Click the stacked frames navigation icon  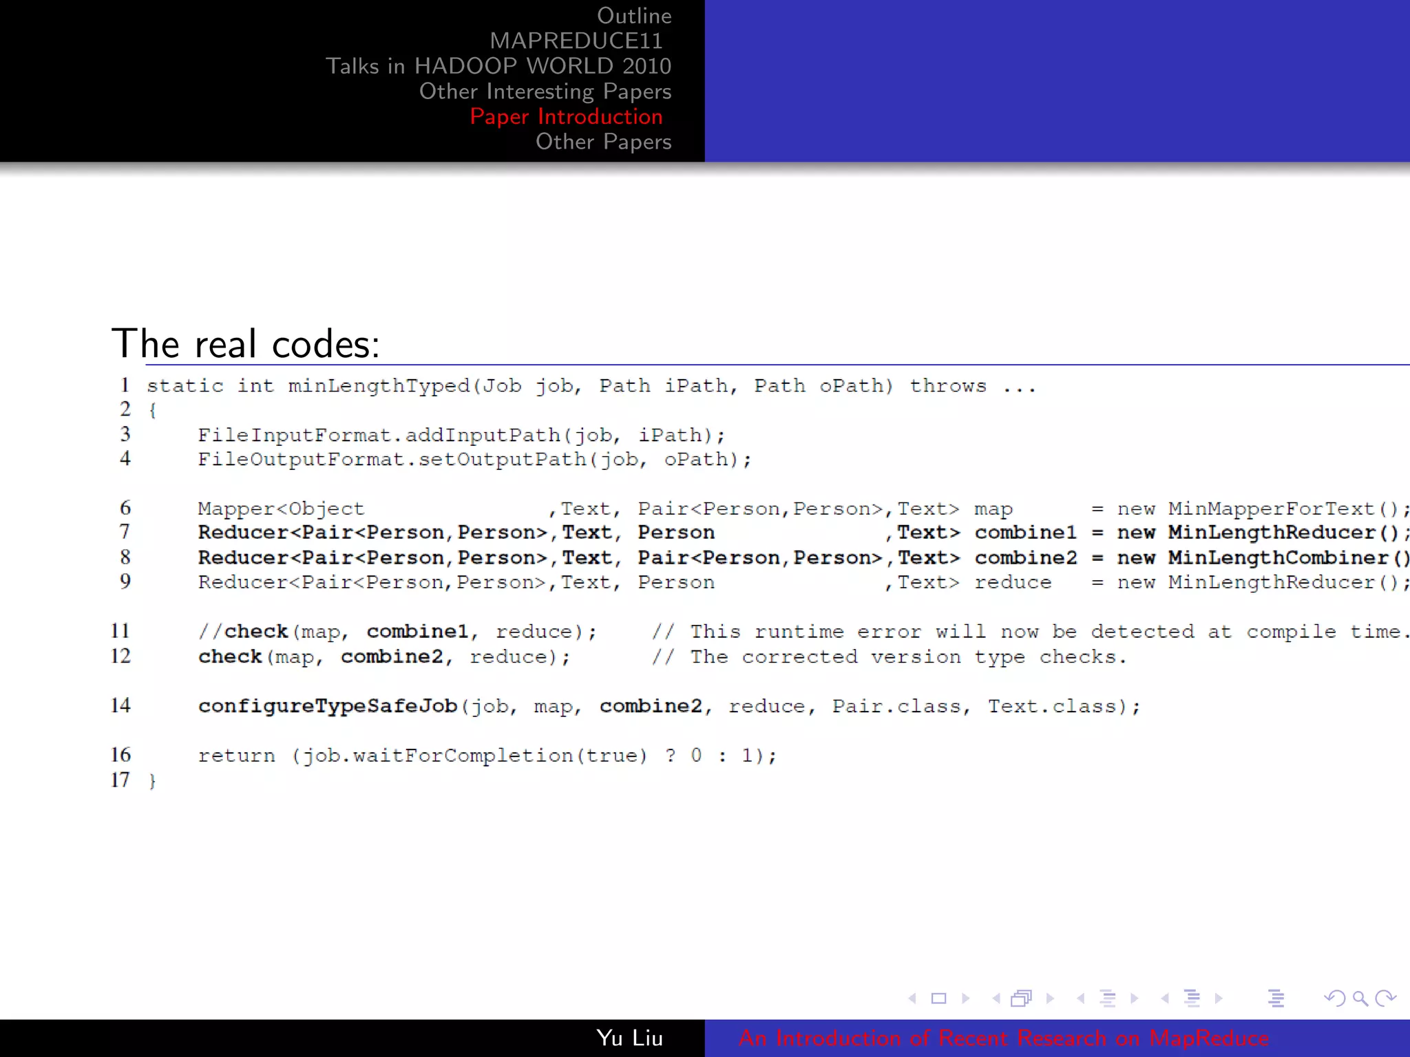[x=1022, y=999]
